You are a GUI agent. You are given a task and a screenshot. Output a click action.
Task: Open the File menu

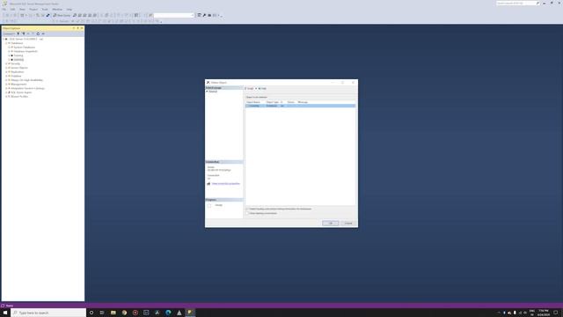tap(4, 10)
